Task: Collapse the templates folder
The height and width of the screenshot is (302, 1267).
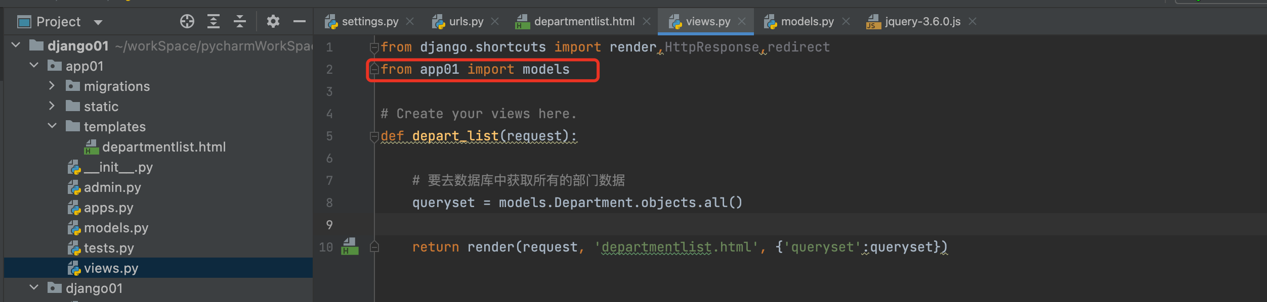Action: 52,126
